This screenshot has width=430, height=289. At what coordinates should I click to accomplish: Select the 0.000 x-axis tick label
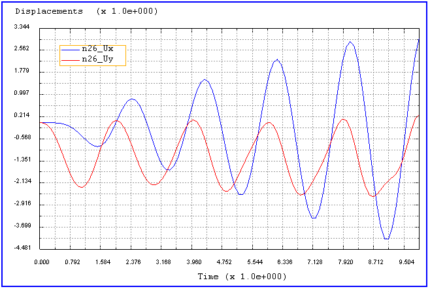pyautogui.click(x=41, y=262)
